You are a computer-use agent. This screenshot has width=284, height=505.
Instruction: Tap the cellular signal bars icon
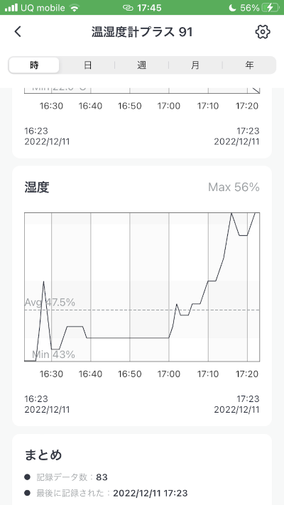pos(11,8)
